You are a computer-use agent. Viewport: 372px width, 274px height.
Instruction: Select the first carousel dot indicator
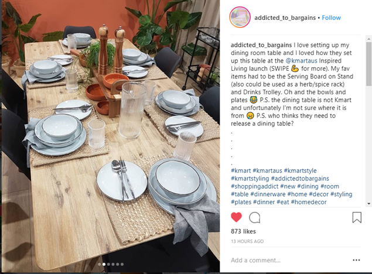coord(99,264)
